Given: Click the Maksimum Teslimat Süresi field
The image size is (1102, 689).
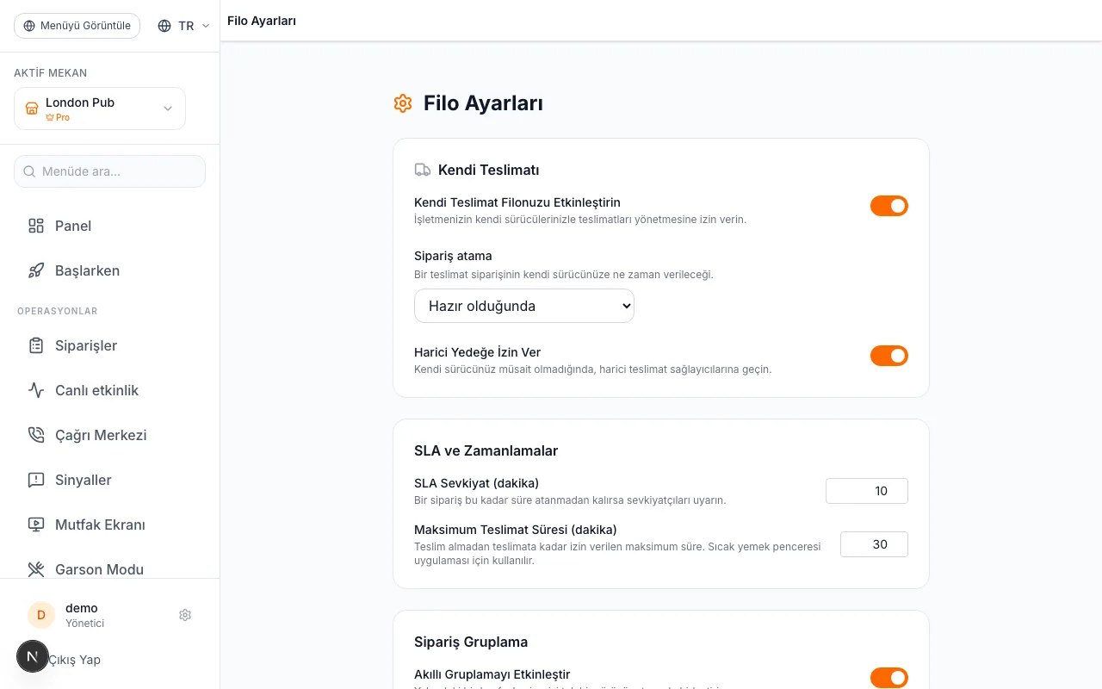Looking at the screenshot, I should coord(874,544).
